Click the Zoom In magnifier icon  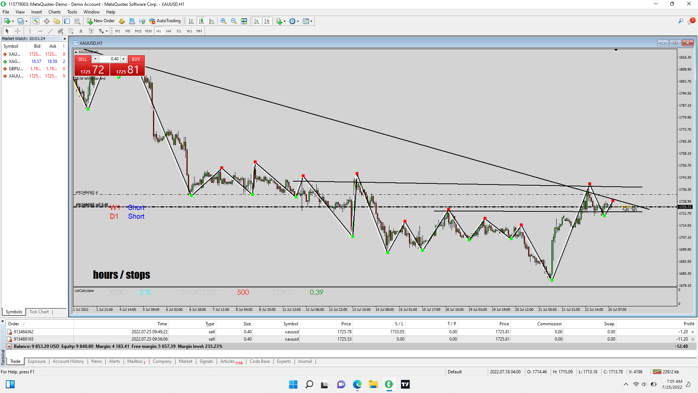(224, 21)
